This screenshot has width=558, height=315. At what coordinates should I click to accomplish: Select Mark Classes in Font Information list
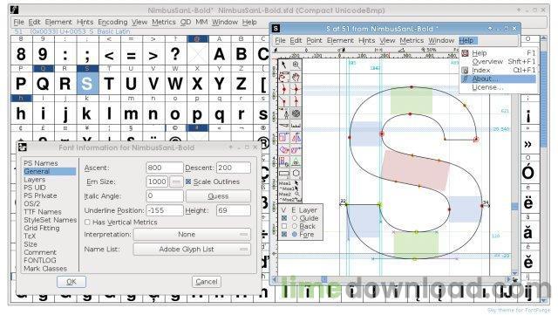[x=45, y=269]
